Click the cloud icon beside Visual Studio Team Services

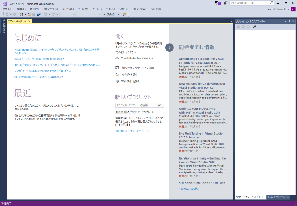[x=117, y=58]
